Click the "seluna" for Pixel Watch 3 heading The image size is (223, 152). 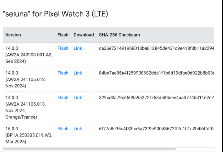point(55,14)
